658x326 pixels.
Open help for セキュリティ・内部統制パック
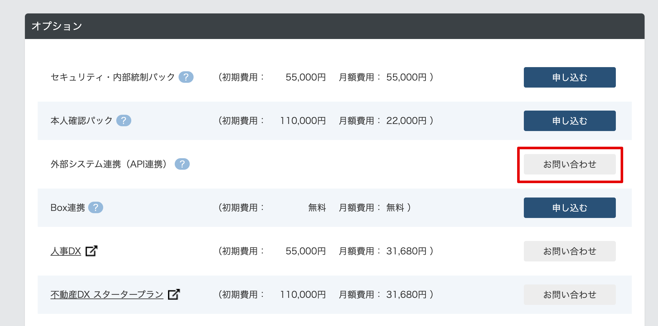click(x=186, y=77)
